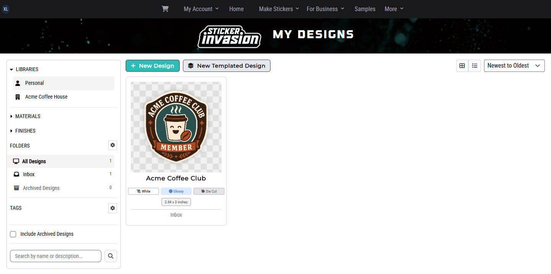Expand the Finishes section
This screenshot has height=274, width=551.
point(23,131)
